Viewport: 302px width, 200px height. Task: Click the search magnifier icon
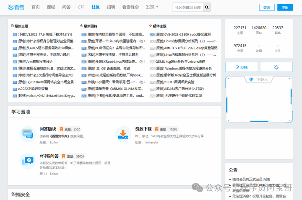pos(207,7)
